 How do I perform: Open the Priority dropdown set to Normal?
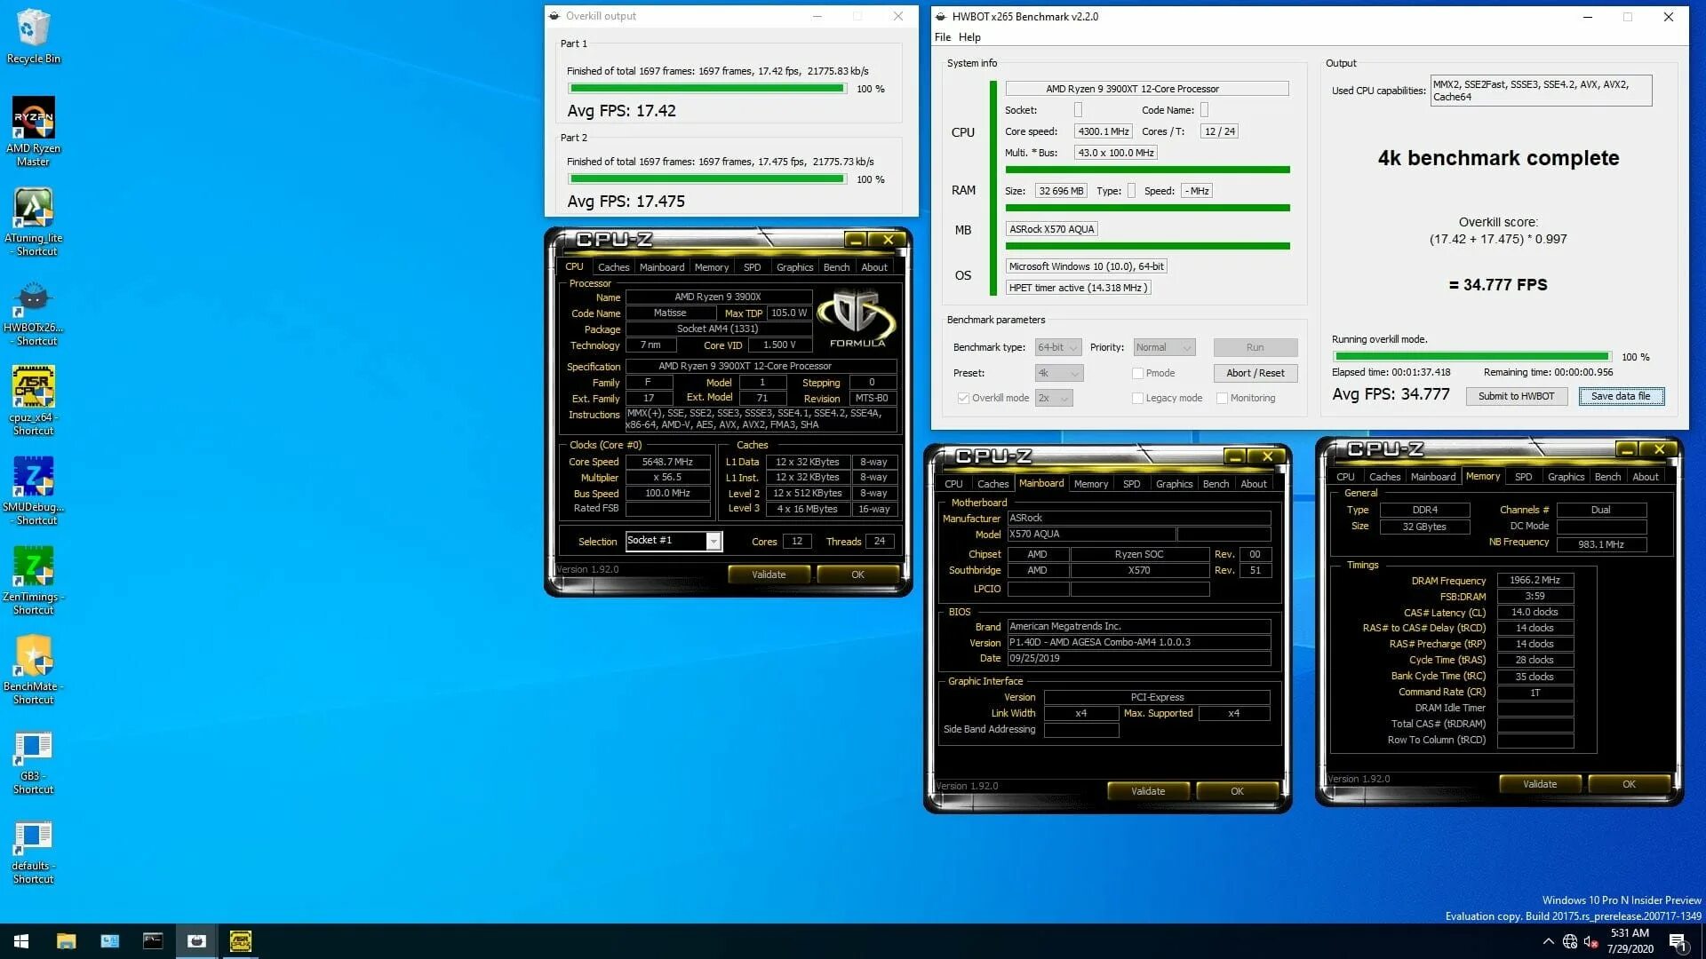pyautogui.click(x=1163, y=347)
